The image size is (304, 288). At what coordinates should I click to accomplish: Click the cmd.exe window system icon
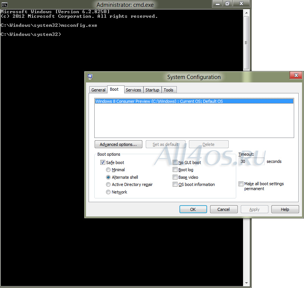(4, 5)
